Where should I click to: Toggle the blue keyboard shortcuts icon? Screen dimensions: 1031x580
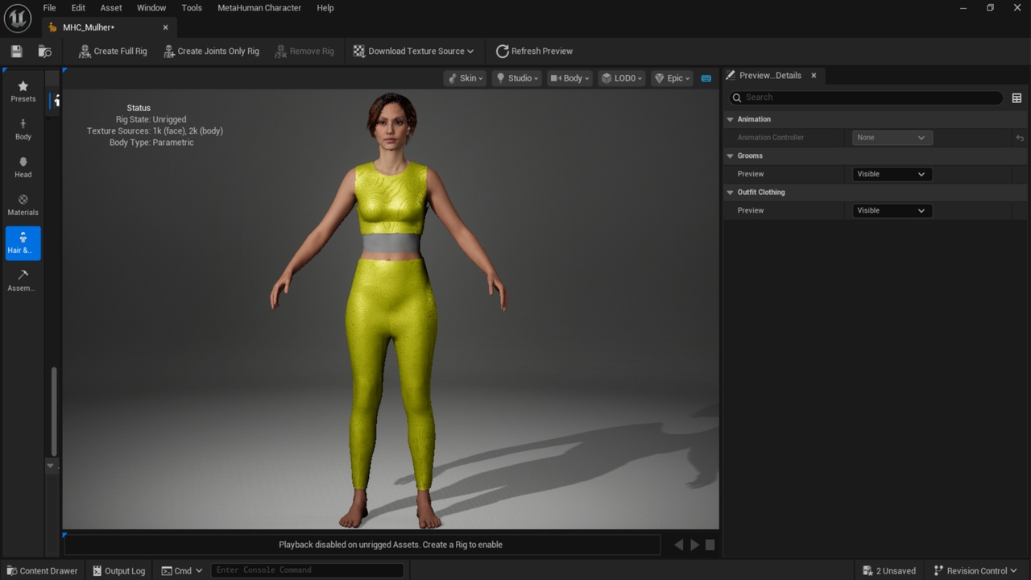click(x=706, y=78)
